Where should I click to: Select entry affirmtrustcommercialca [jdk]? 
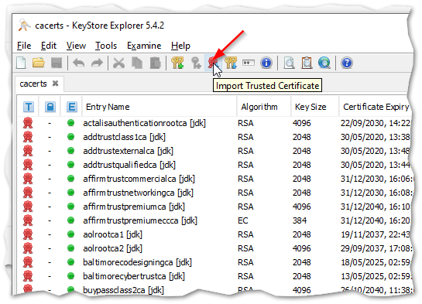[139, 179]
